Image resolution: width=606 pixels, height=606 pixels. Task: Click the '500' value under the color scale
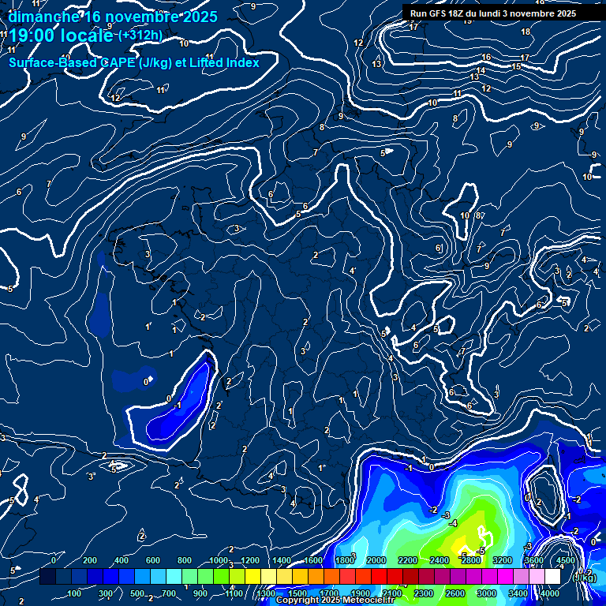click(x=137, y=593)
